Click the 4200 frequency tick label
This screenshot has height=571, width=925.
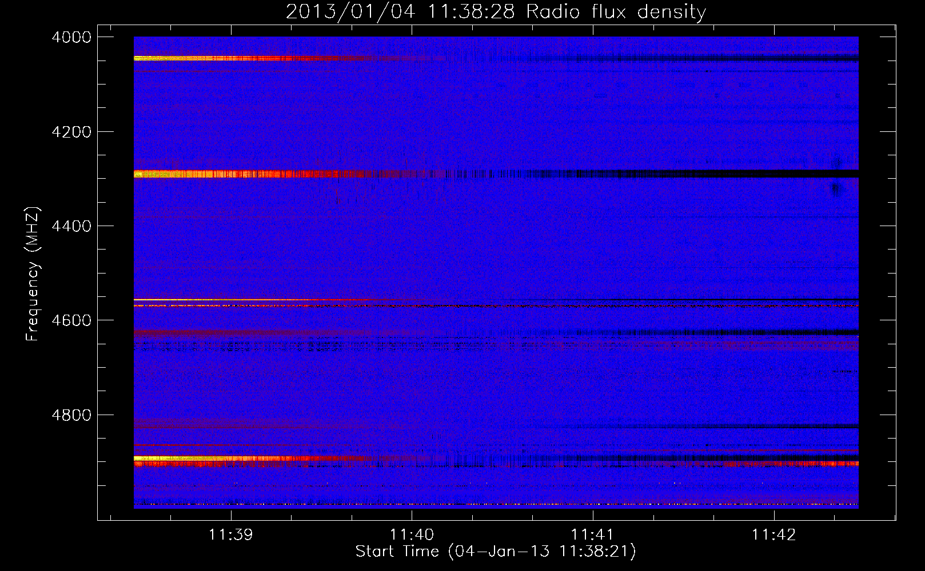[71, 132]
